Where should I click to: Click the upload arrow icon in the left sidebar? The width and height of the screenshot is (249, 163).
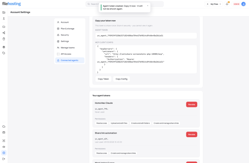coord(4,19)
